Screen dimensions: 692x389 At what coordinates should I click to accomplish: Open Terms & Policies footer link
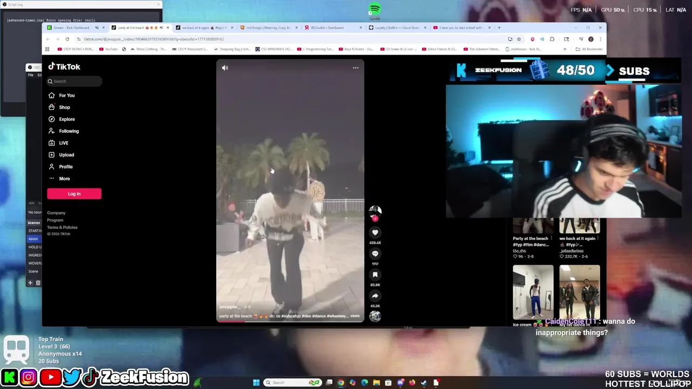click(62, 227)
